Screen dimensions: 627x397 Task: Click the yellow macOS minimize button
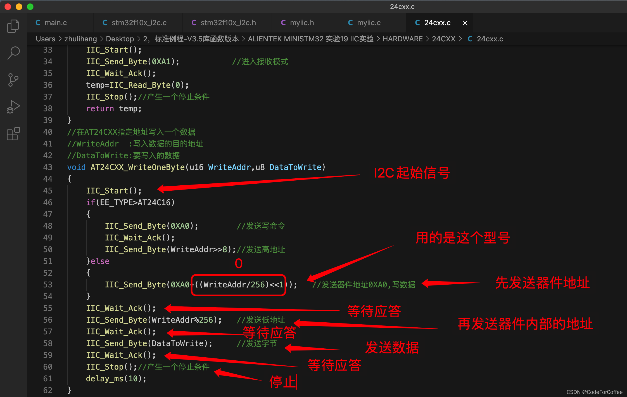(19, 7)
